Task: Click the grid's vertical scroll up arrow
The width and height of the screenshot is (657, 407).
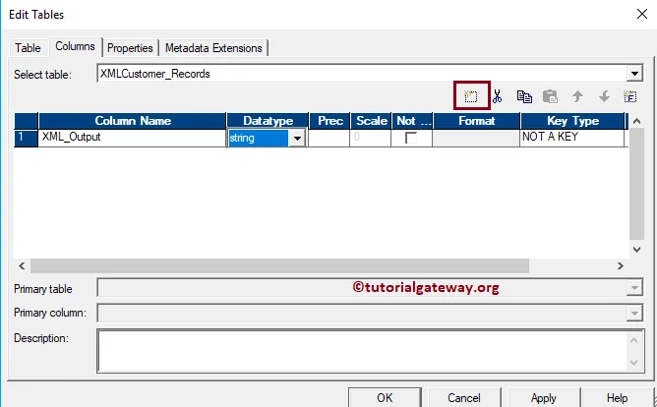Action: pyautogui.click(x=636, y=122)
